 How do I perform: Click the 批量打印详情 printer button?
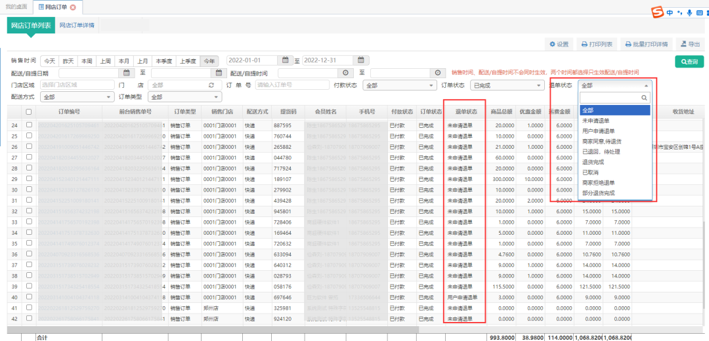click(x=646, y=45)
